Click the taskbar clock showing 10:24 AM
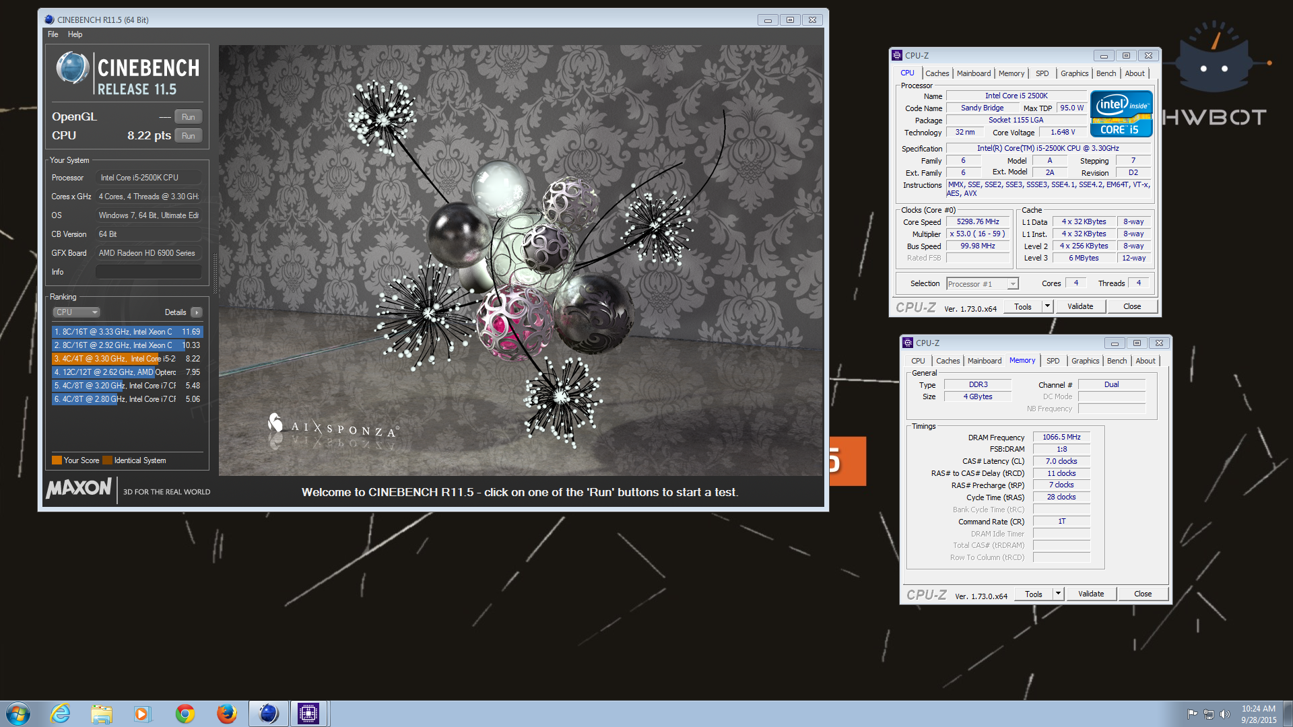The image size is (1293, 727). (1259, 714)
